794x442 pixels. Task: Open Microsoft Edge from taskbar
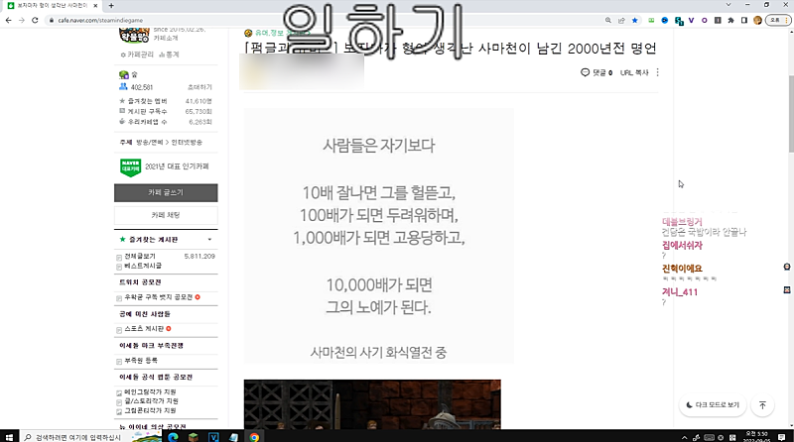[x=173, y=437]
